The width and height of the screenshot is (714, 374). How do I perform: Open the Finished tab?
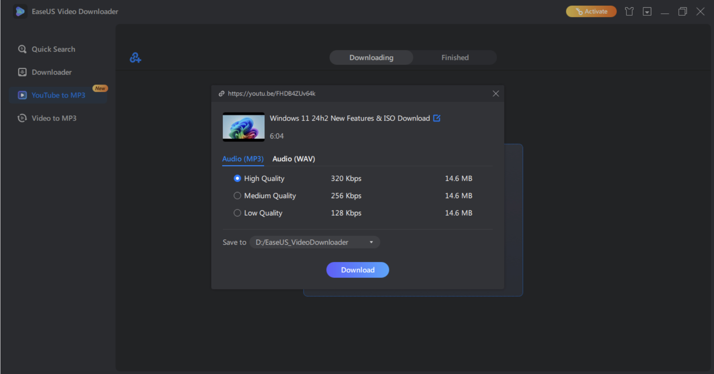(x=455, y=58)
